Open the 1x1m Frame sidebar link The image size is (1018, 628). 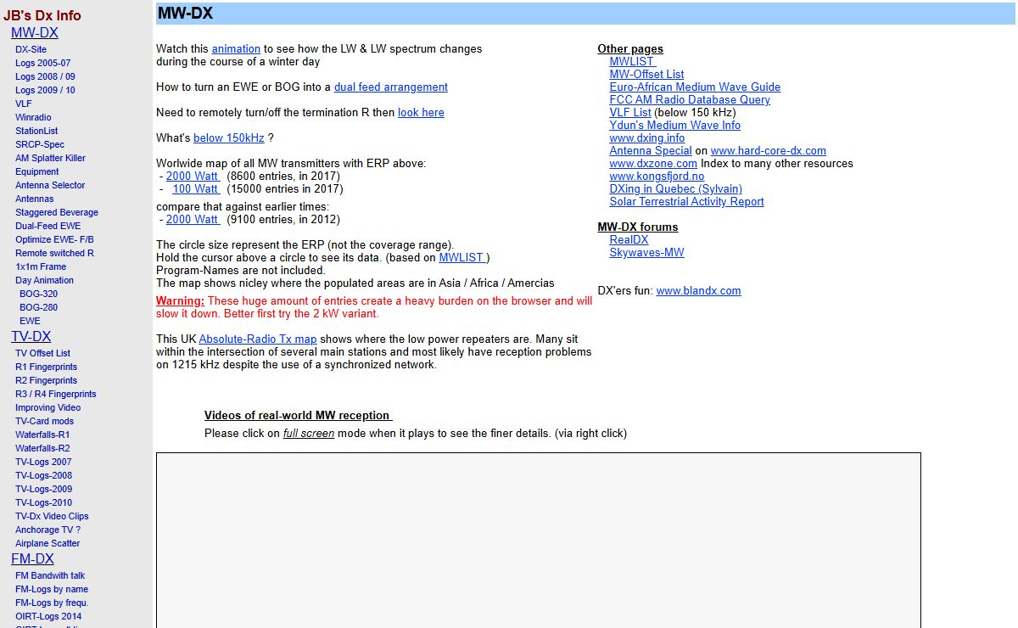pyautogui.click(x=41, y=266)
